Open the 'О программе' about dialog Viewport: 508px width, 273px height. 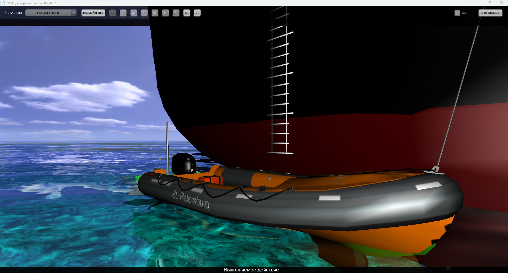tap(490, 13)
